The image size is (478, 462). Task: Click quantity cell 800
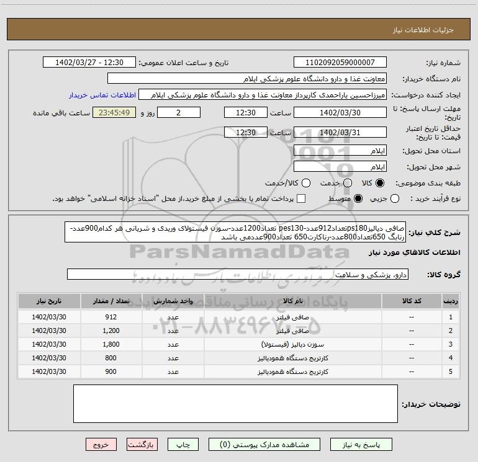pos(111,358)
